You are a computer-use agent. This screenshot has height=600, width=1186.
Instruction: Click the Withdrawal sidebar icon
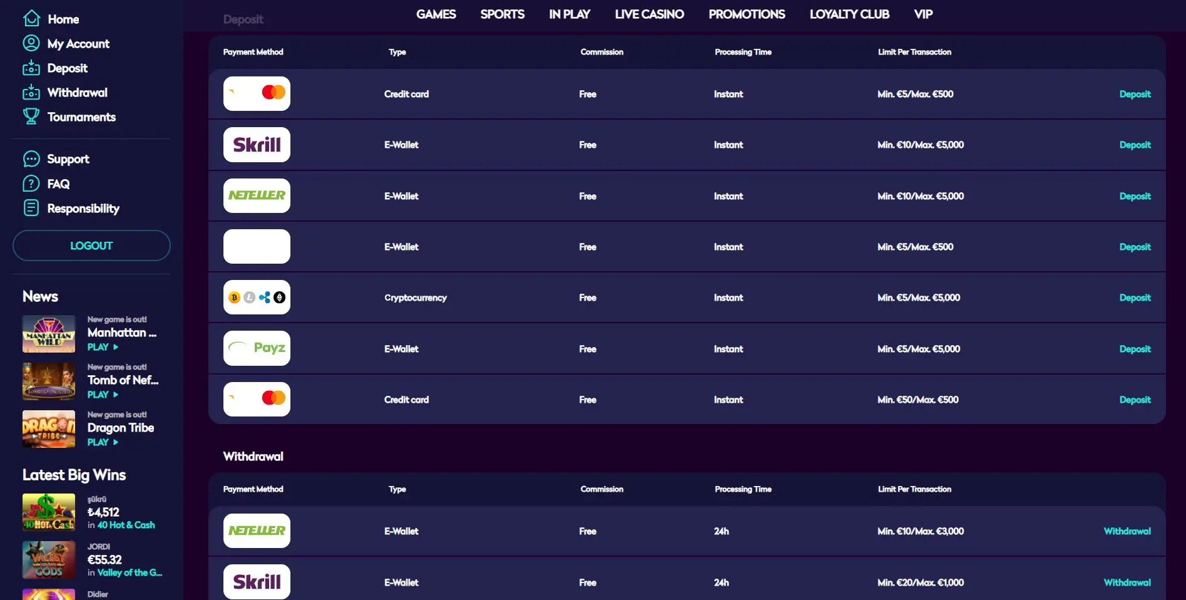(31, 92)
